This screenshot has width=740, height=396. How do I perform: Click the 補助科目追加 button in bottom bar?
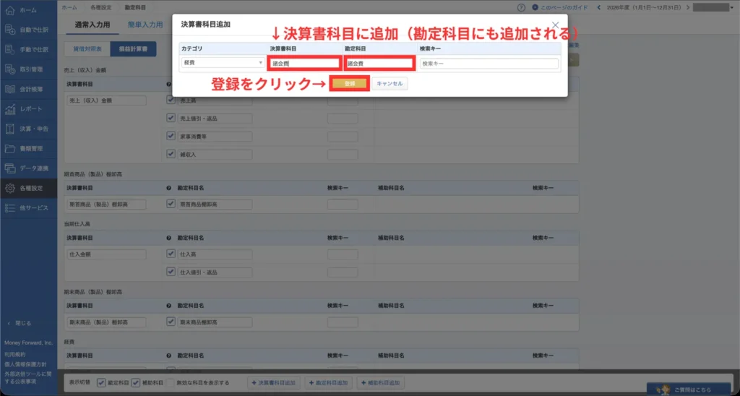(380, 383)
